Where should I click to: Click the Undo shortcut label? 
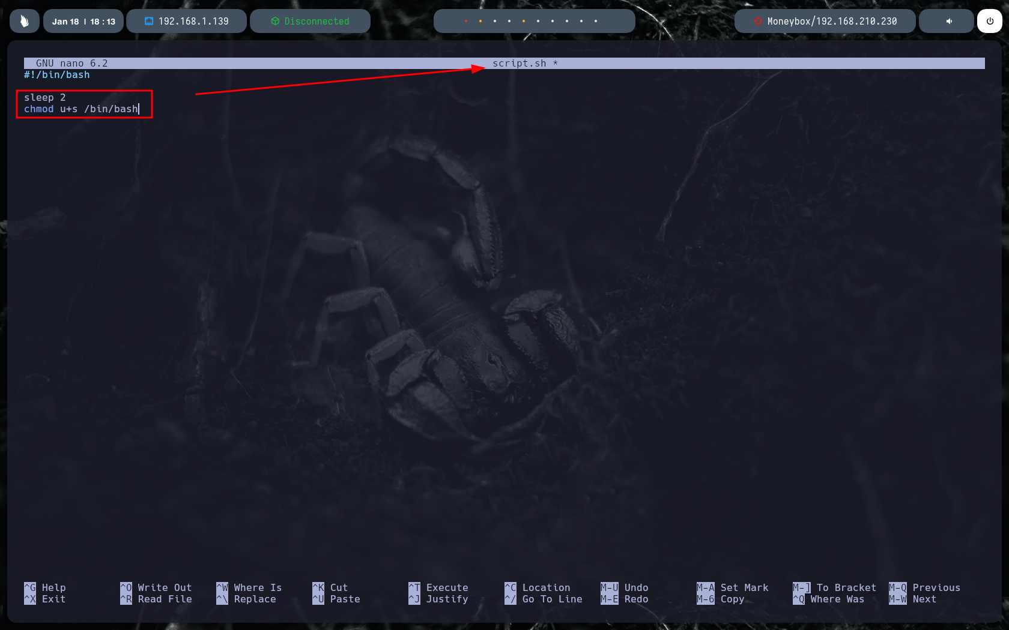(635, 587)
